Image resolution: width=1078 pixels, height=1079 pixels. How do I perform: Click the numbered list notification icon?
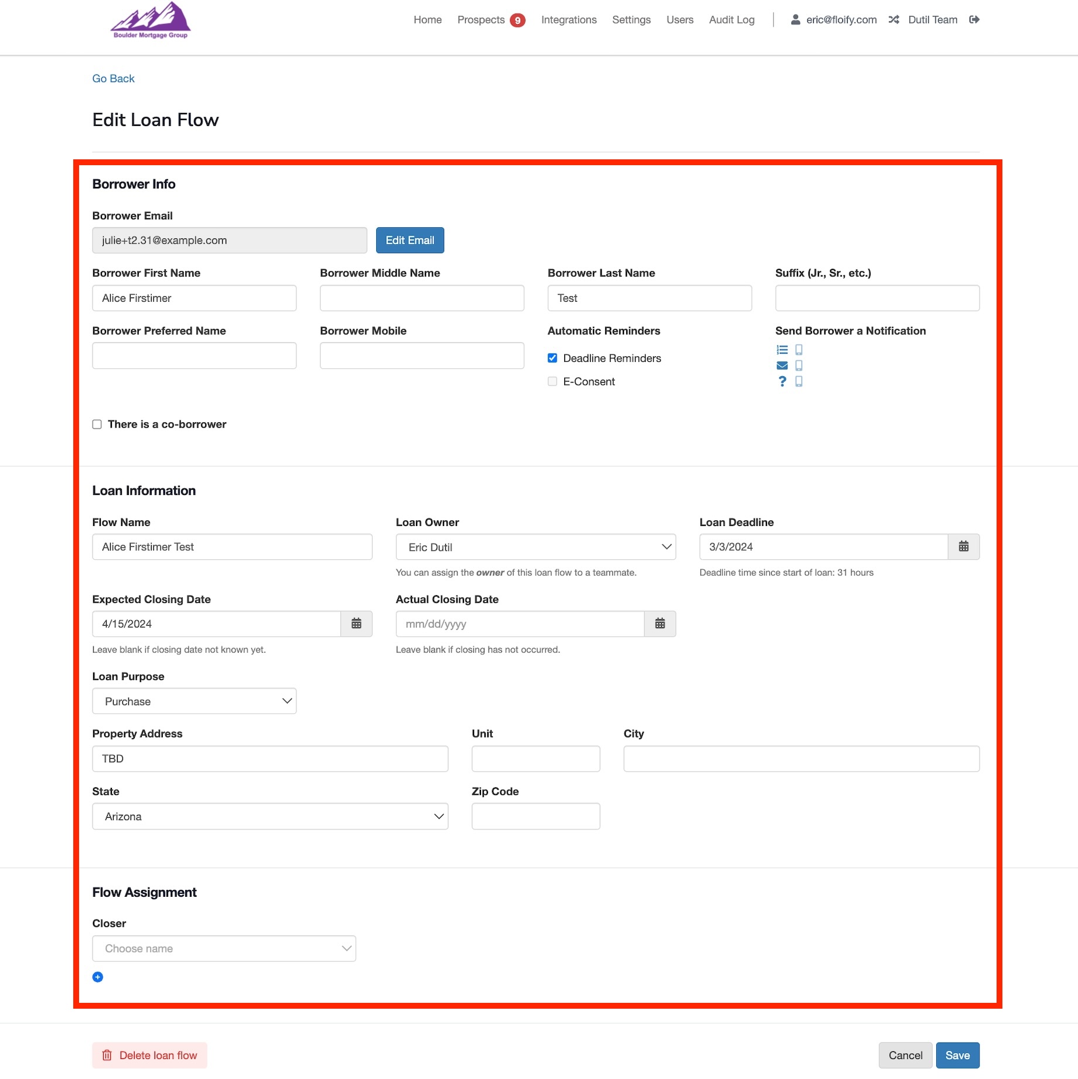[x=782, y=350]
